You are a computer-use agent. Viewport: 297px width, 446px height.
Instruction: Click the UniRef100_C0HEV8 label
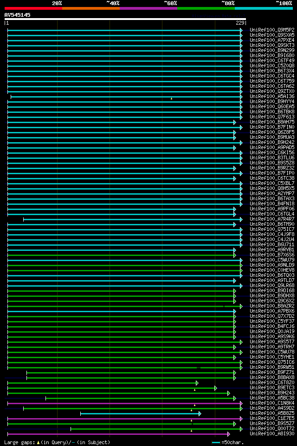click(272, 270)
